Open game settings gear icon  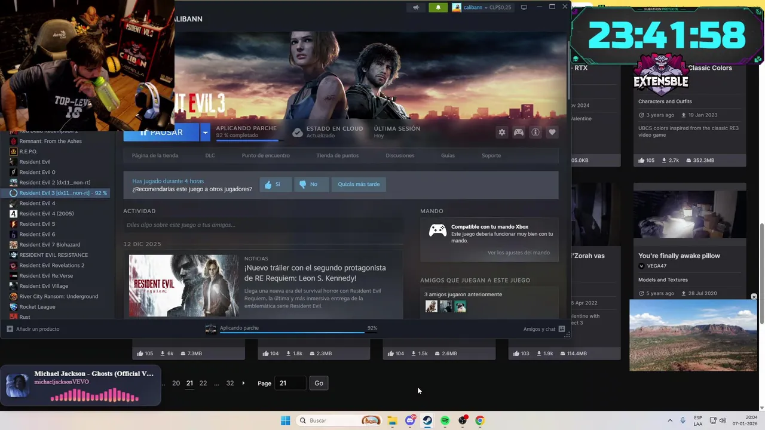(x=502, y=132)
